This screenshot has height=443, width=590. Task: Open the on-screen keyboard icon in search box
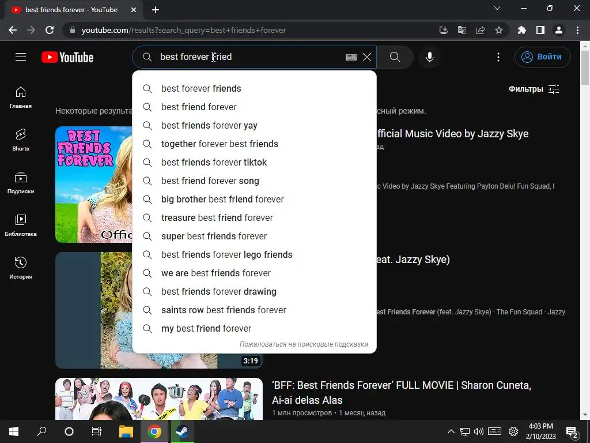pyautogui.click(x=351, y=57)
